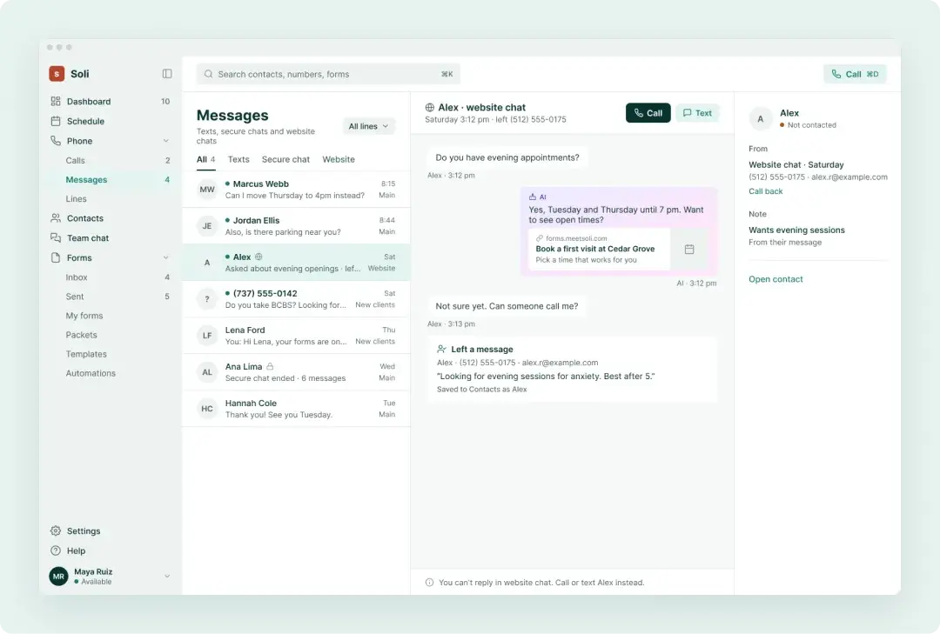Click the globe icon on Alex's list row
This screenshot has height=634, width=940.
259,257
